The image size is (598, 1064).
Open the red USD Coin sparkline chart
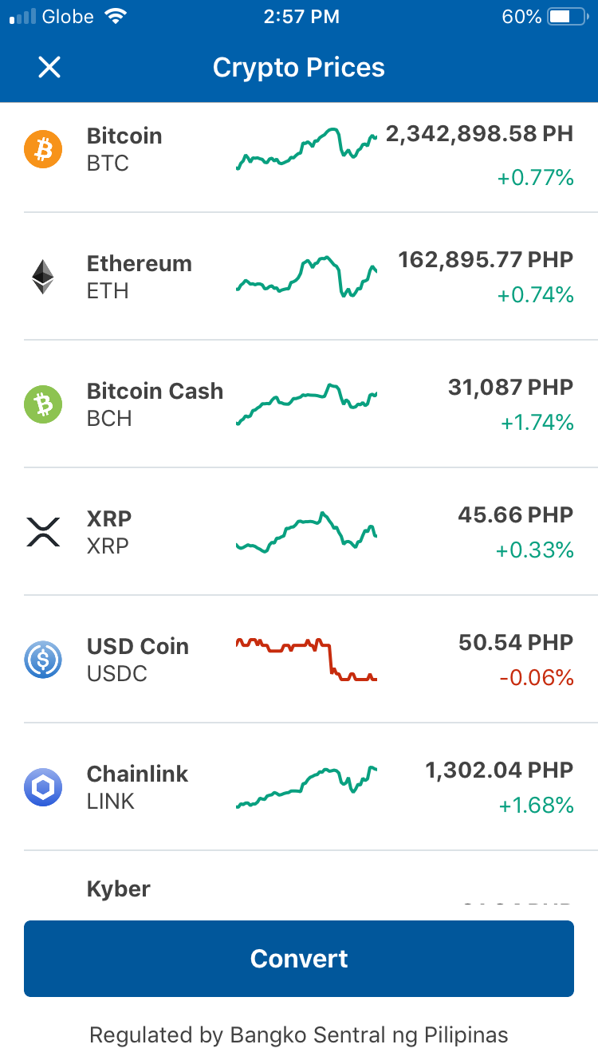pos(307,660)
